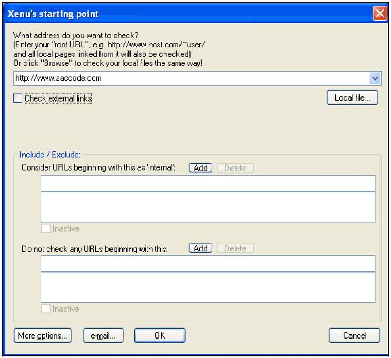Confirm with the OK button
The height and width of the screenshot is (358, 391).
tap(159, 335)
